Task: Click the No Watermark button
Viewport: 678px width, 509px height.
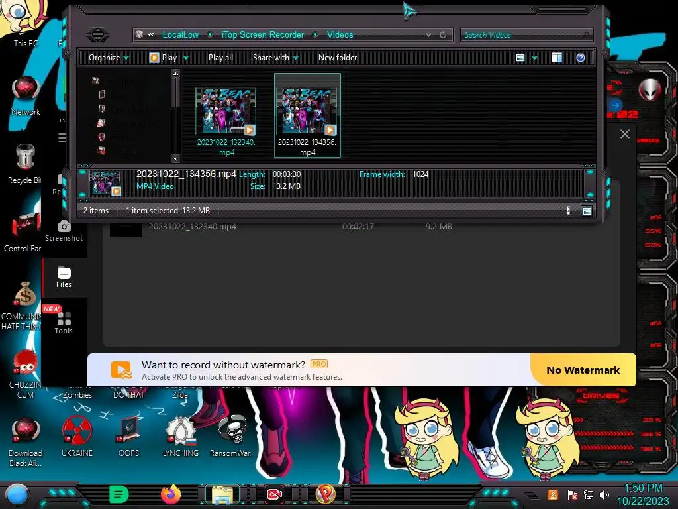Action: pos(583,370)
